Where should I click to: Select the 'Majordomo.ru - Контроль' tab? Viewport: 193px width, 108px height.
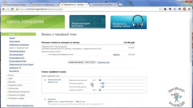pos(74,4)
